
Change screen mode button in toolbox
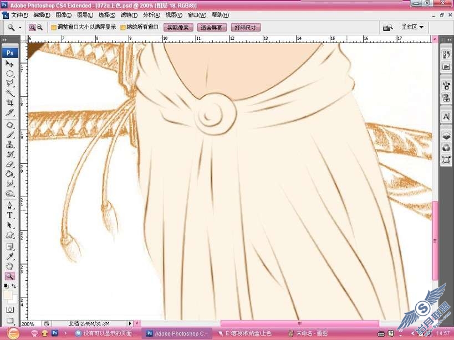click(x=9, y=320)
